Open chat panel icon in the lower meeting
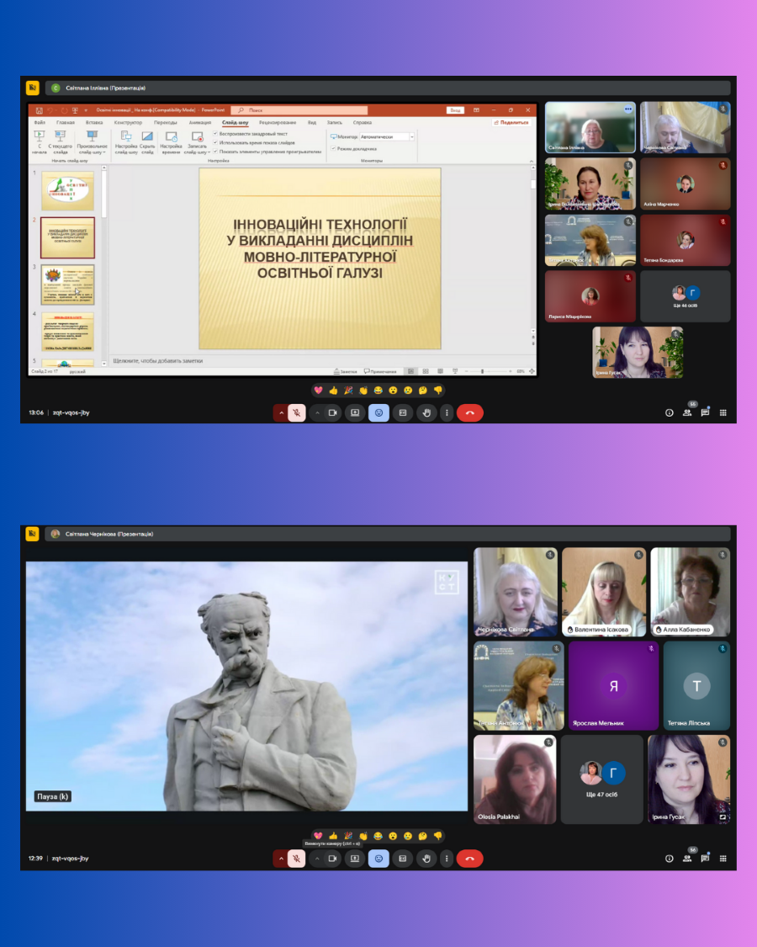The image size is (757, 947). point(705,859)
